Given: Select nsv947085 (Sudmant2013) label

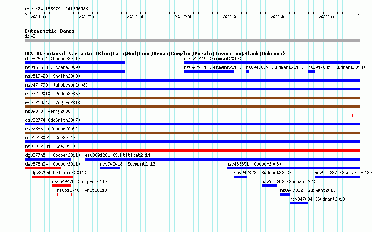Looking at the screenshot, I should [336, 67].
